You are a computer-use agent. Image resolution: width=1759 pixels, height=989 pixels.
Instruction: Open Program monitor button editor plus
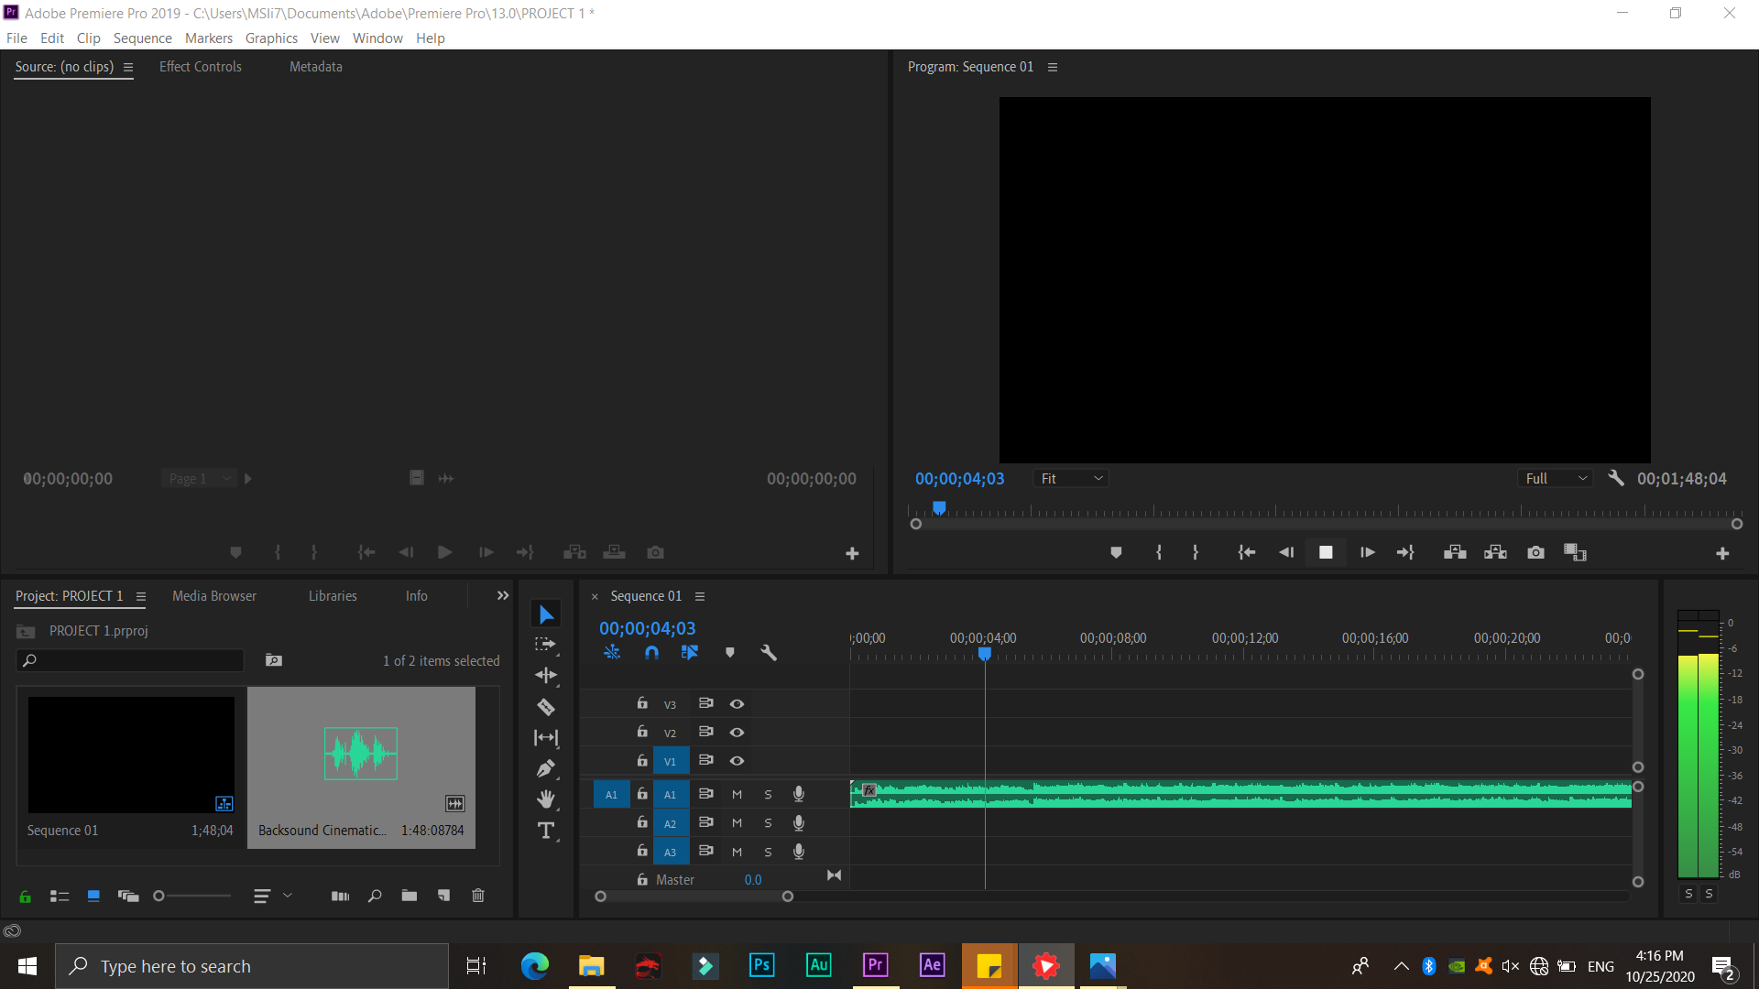click(x=1722, y=553)
